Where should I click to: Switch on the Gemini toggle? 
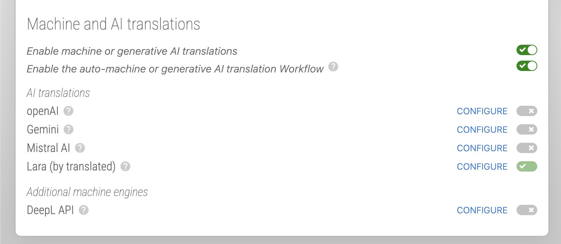(x=527, y=129)
